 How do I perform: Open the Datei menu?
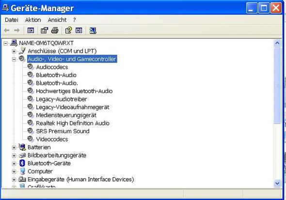click(12, 20)
